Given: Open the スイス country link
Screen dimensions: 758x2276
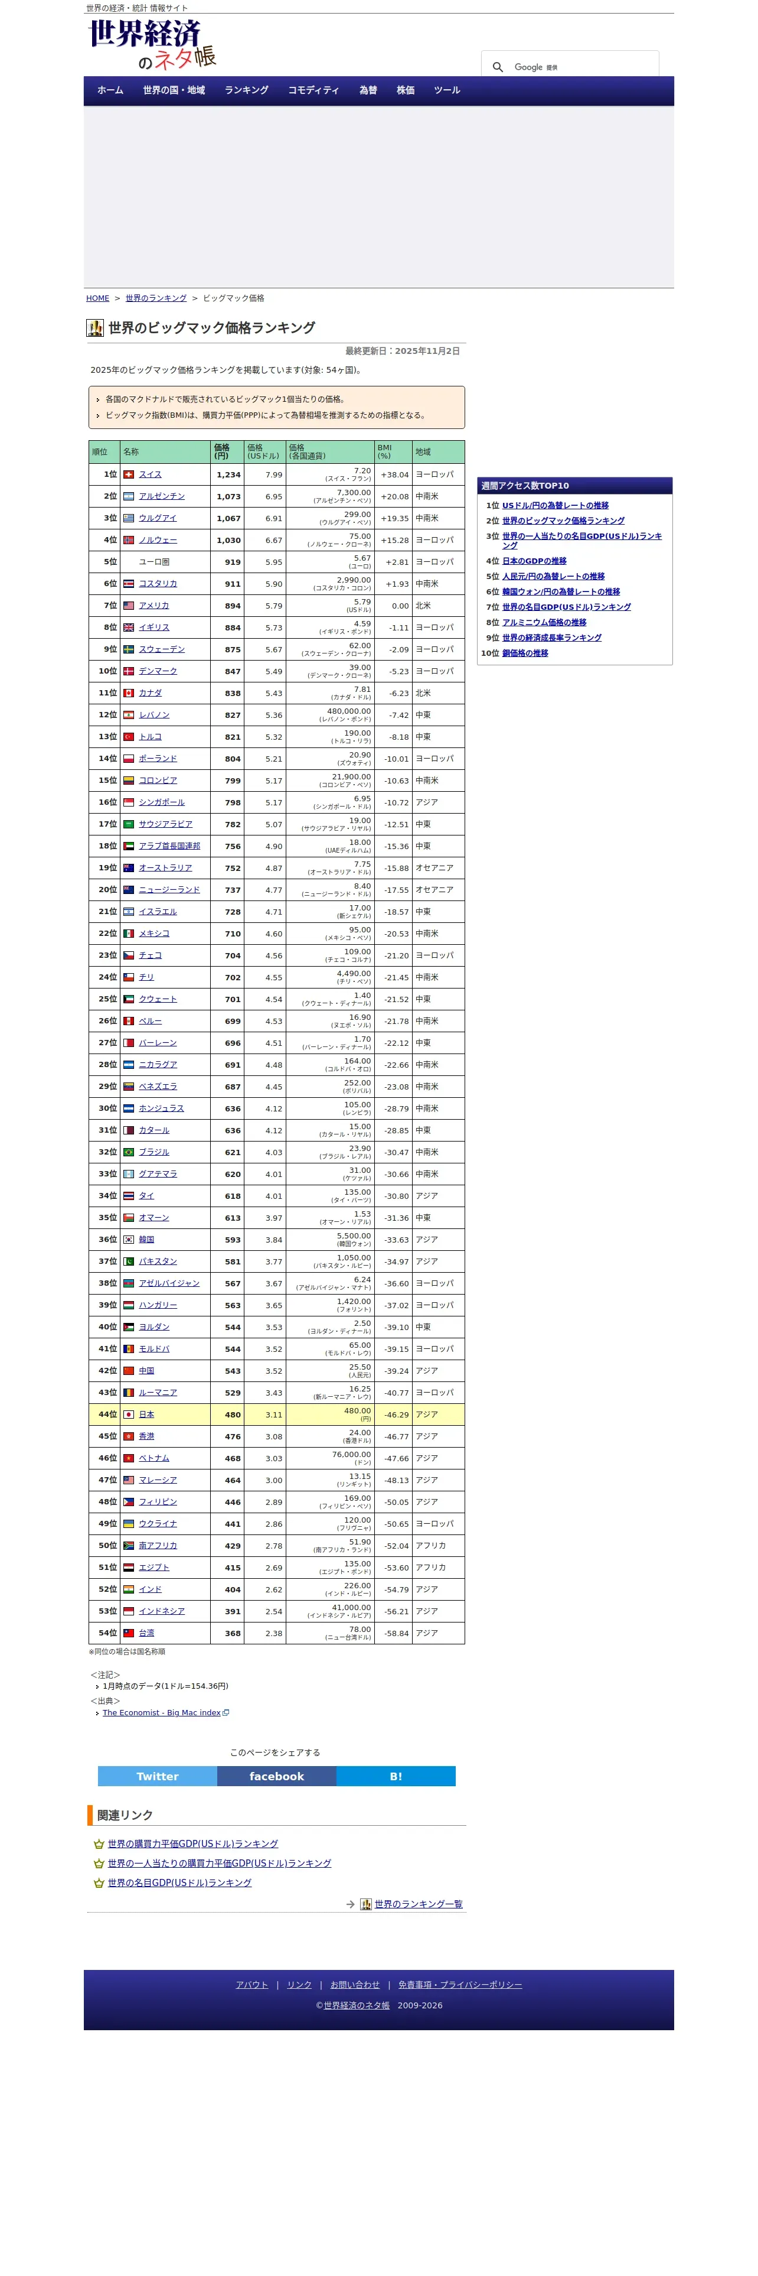Looking at the screenshot, I should pos(150,474).
